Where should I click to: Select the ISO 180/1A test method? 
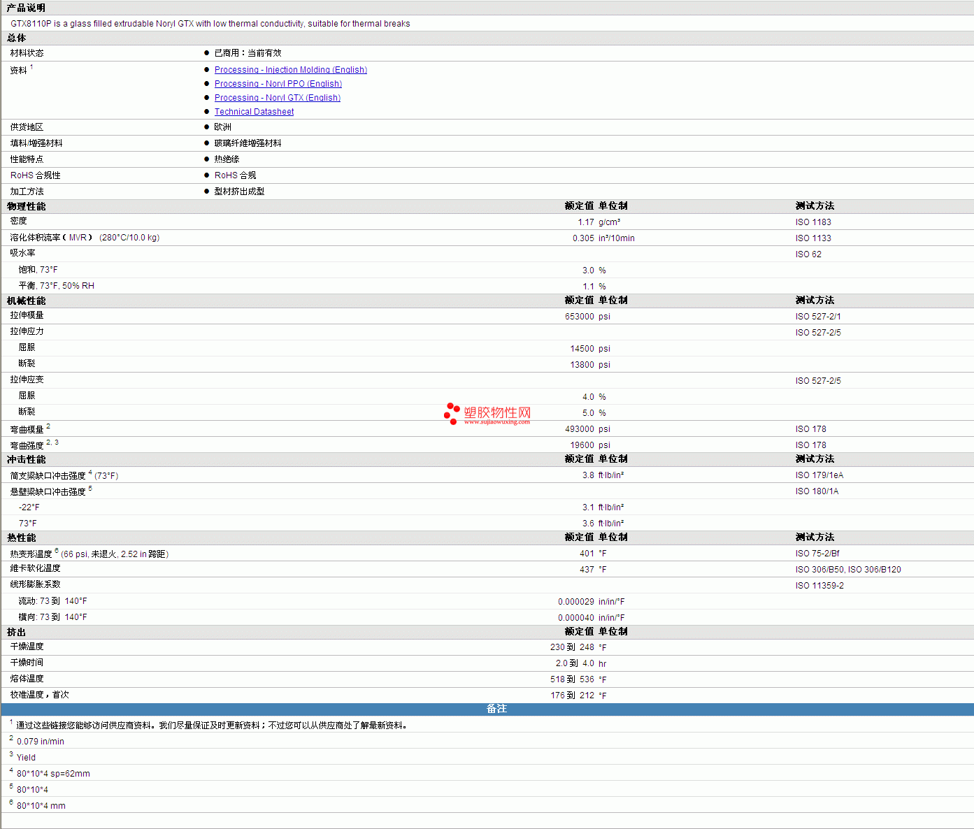(817, 491)
